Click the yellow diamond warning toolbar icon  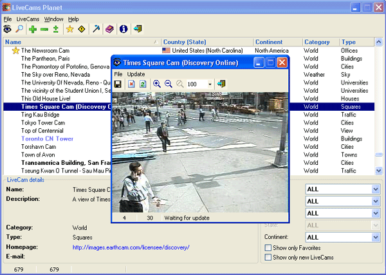82,29
